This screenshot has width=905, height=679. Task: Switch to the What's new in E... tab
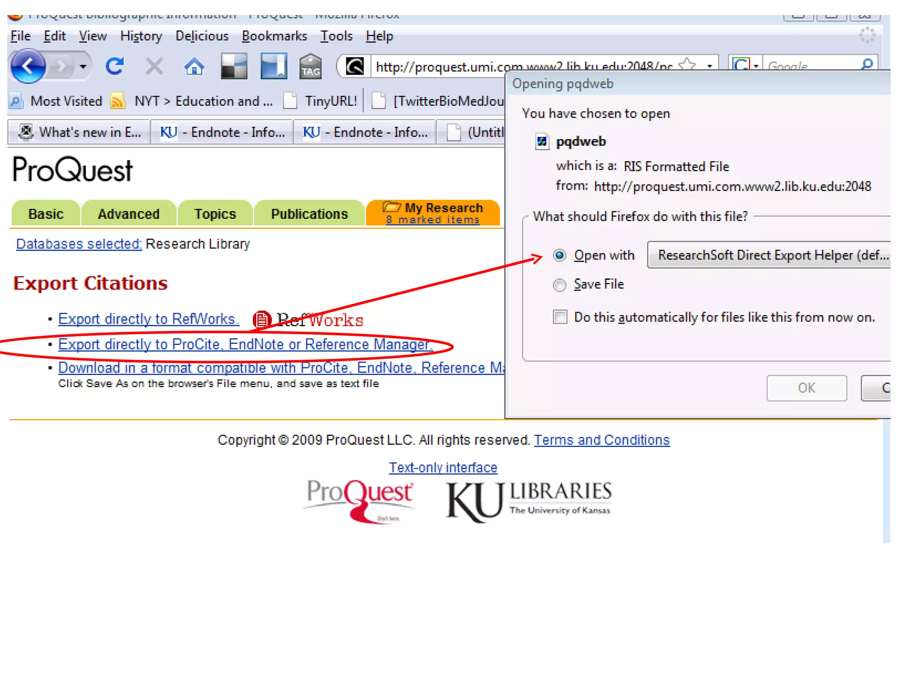80,132
